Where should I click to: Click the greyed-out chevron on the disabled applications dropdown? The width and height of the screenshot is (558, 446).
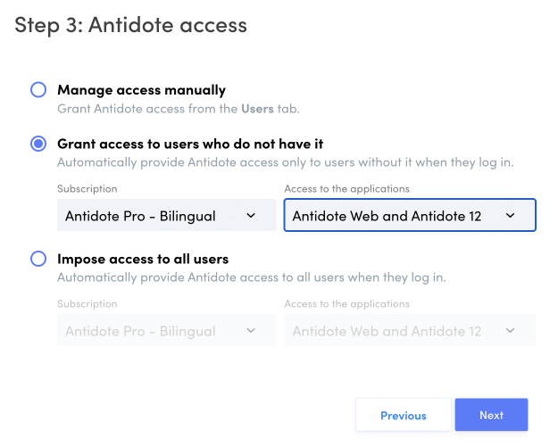[x=510, y=331]
